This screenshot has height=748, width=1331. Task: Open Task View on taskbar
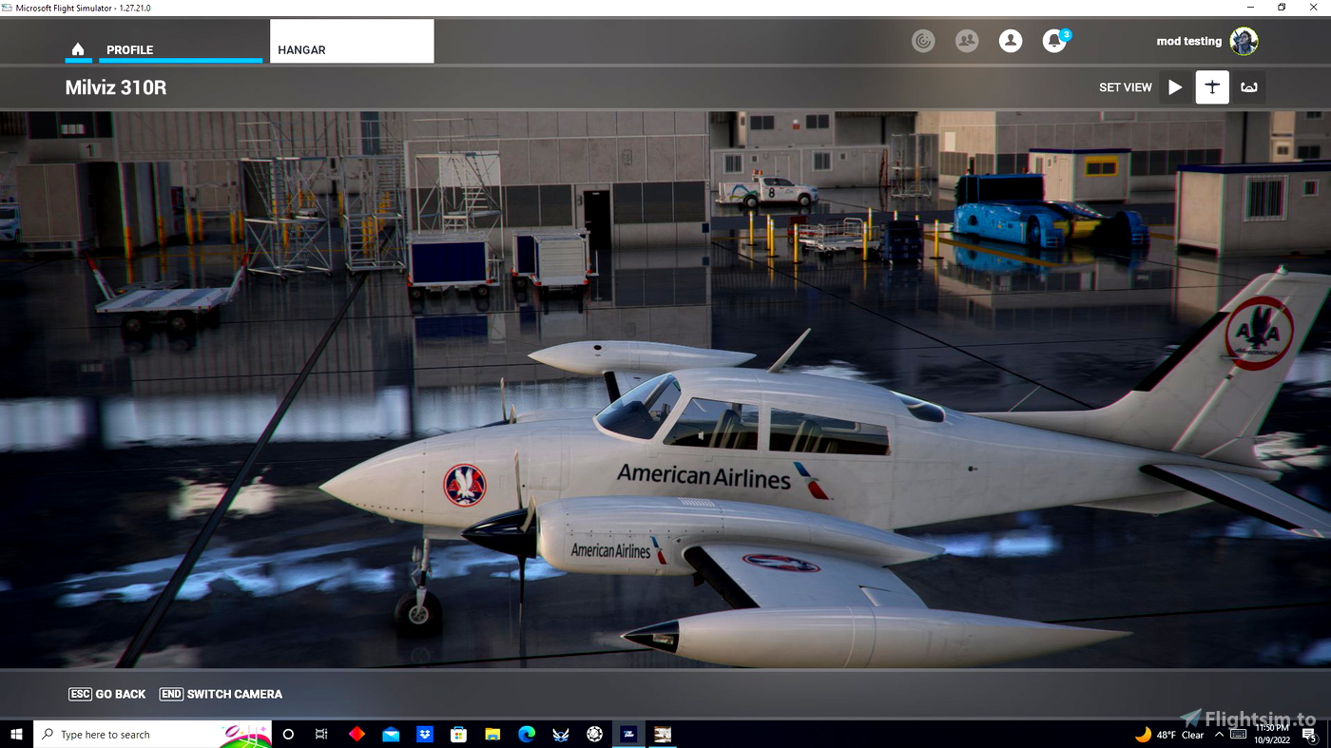(321, 735)
